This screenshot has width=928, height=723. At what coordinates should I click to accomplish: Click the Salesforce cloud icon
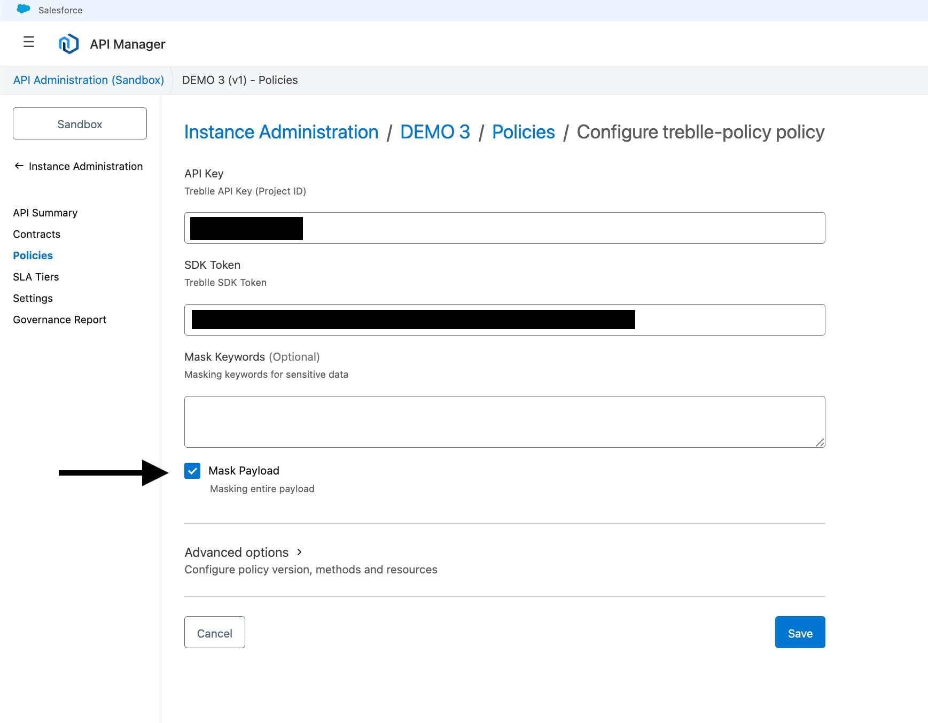(x=22, y=10)
